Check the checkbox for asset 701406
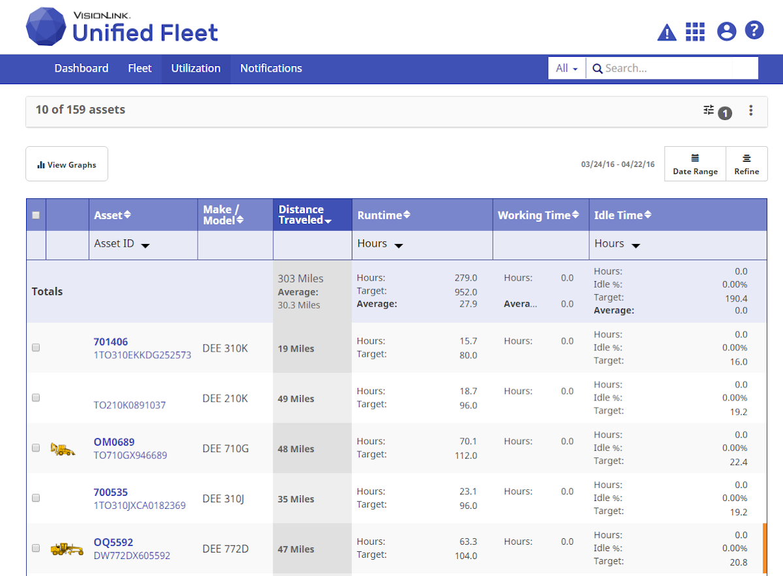Viewport: 783px width, 576px height. [x=36, y=347]
